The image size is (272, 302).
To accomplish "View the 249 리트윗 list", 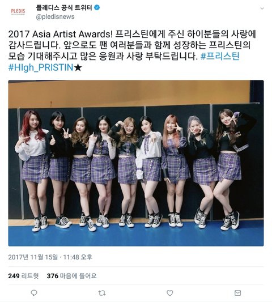I will [23, 276].
